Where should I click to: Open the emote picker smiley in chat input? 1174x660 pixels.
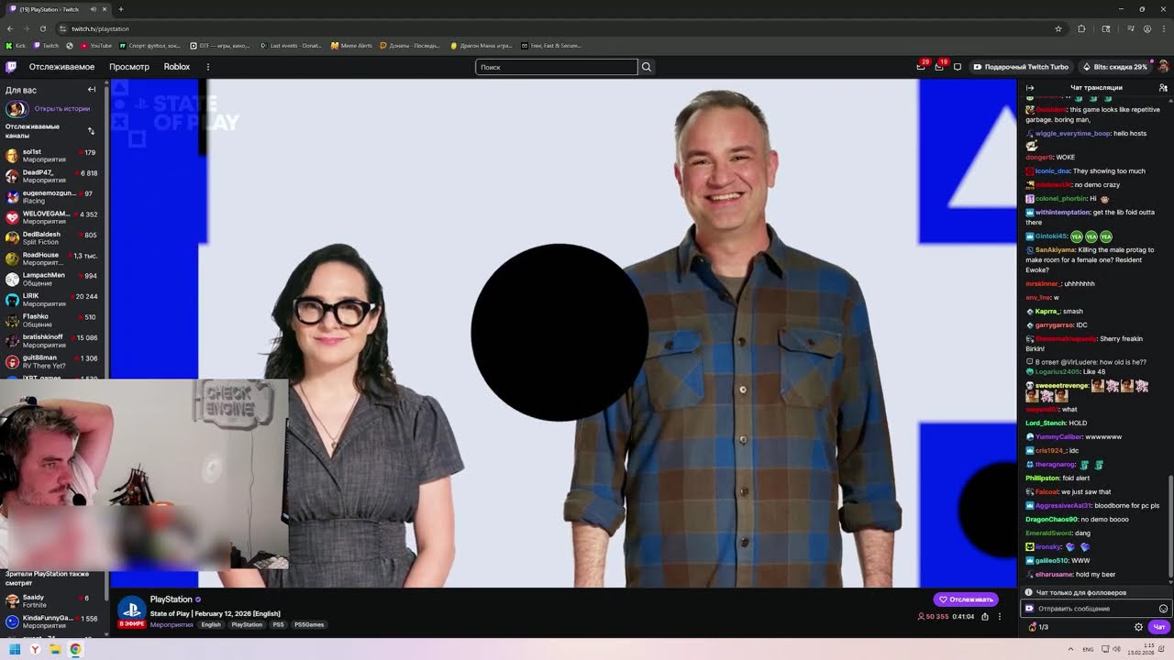click(x=1163, y=609)
